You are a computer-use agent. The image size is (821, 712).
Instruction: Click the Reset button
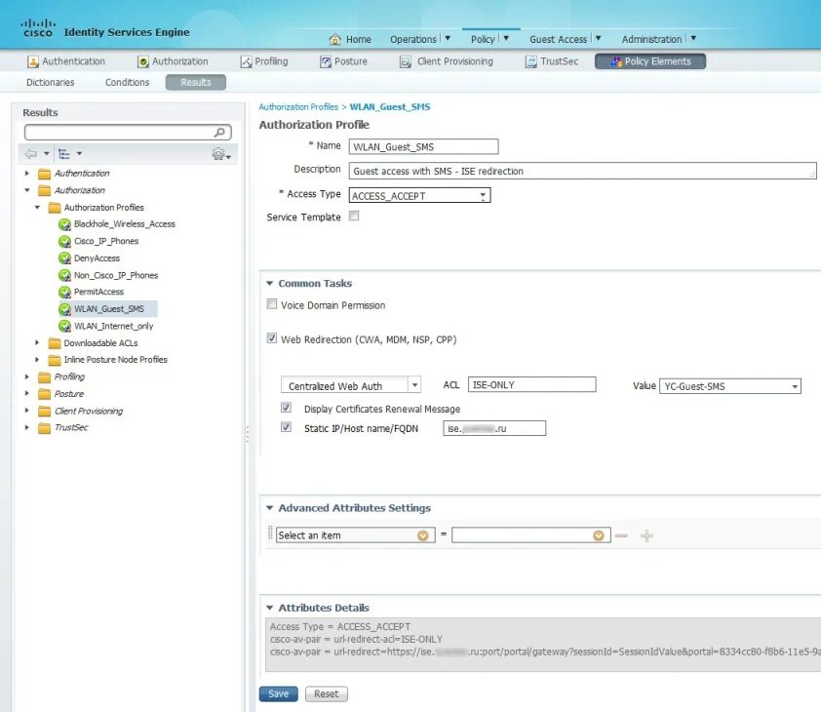point(327,693)
